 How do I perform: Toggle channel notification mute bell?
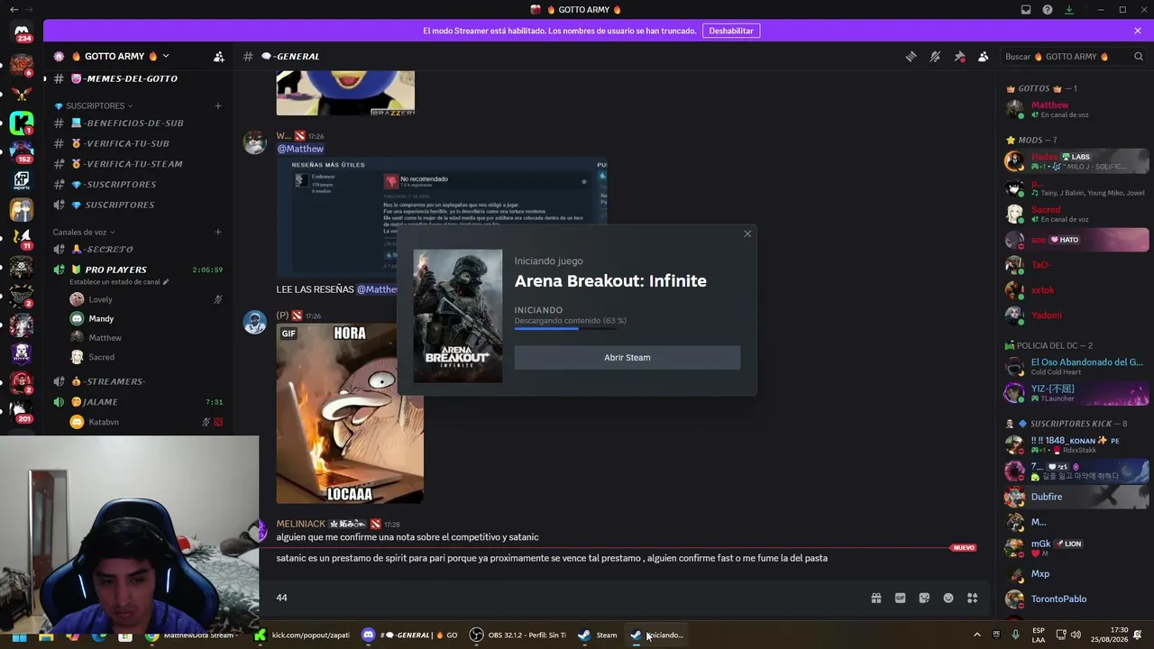click(x=935, y=56)
